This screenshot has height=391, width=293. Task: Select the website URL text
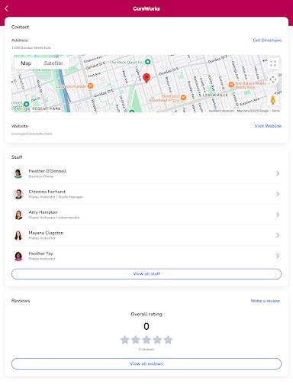pyautogui.click(x=32, y=134)
